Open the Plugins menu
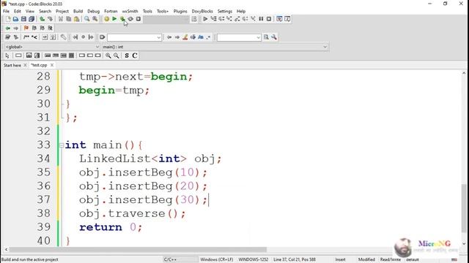Image resolution: width=469 pixels, height=263 pixels. (x=180, y=11)
